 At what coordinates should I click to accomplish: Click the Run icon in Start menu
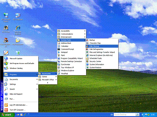pyautogui.click(x=6, y=99)
